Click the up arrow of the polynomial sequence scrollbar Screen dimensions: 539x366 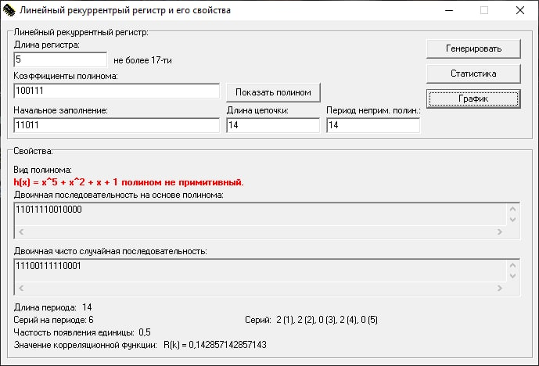click(x=512, y=209)
